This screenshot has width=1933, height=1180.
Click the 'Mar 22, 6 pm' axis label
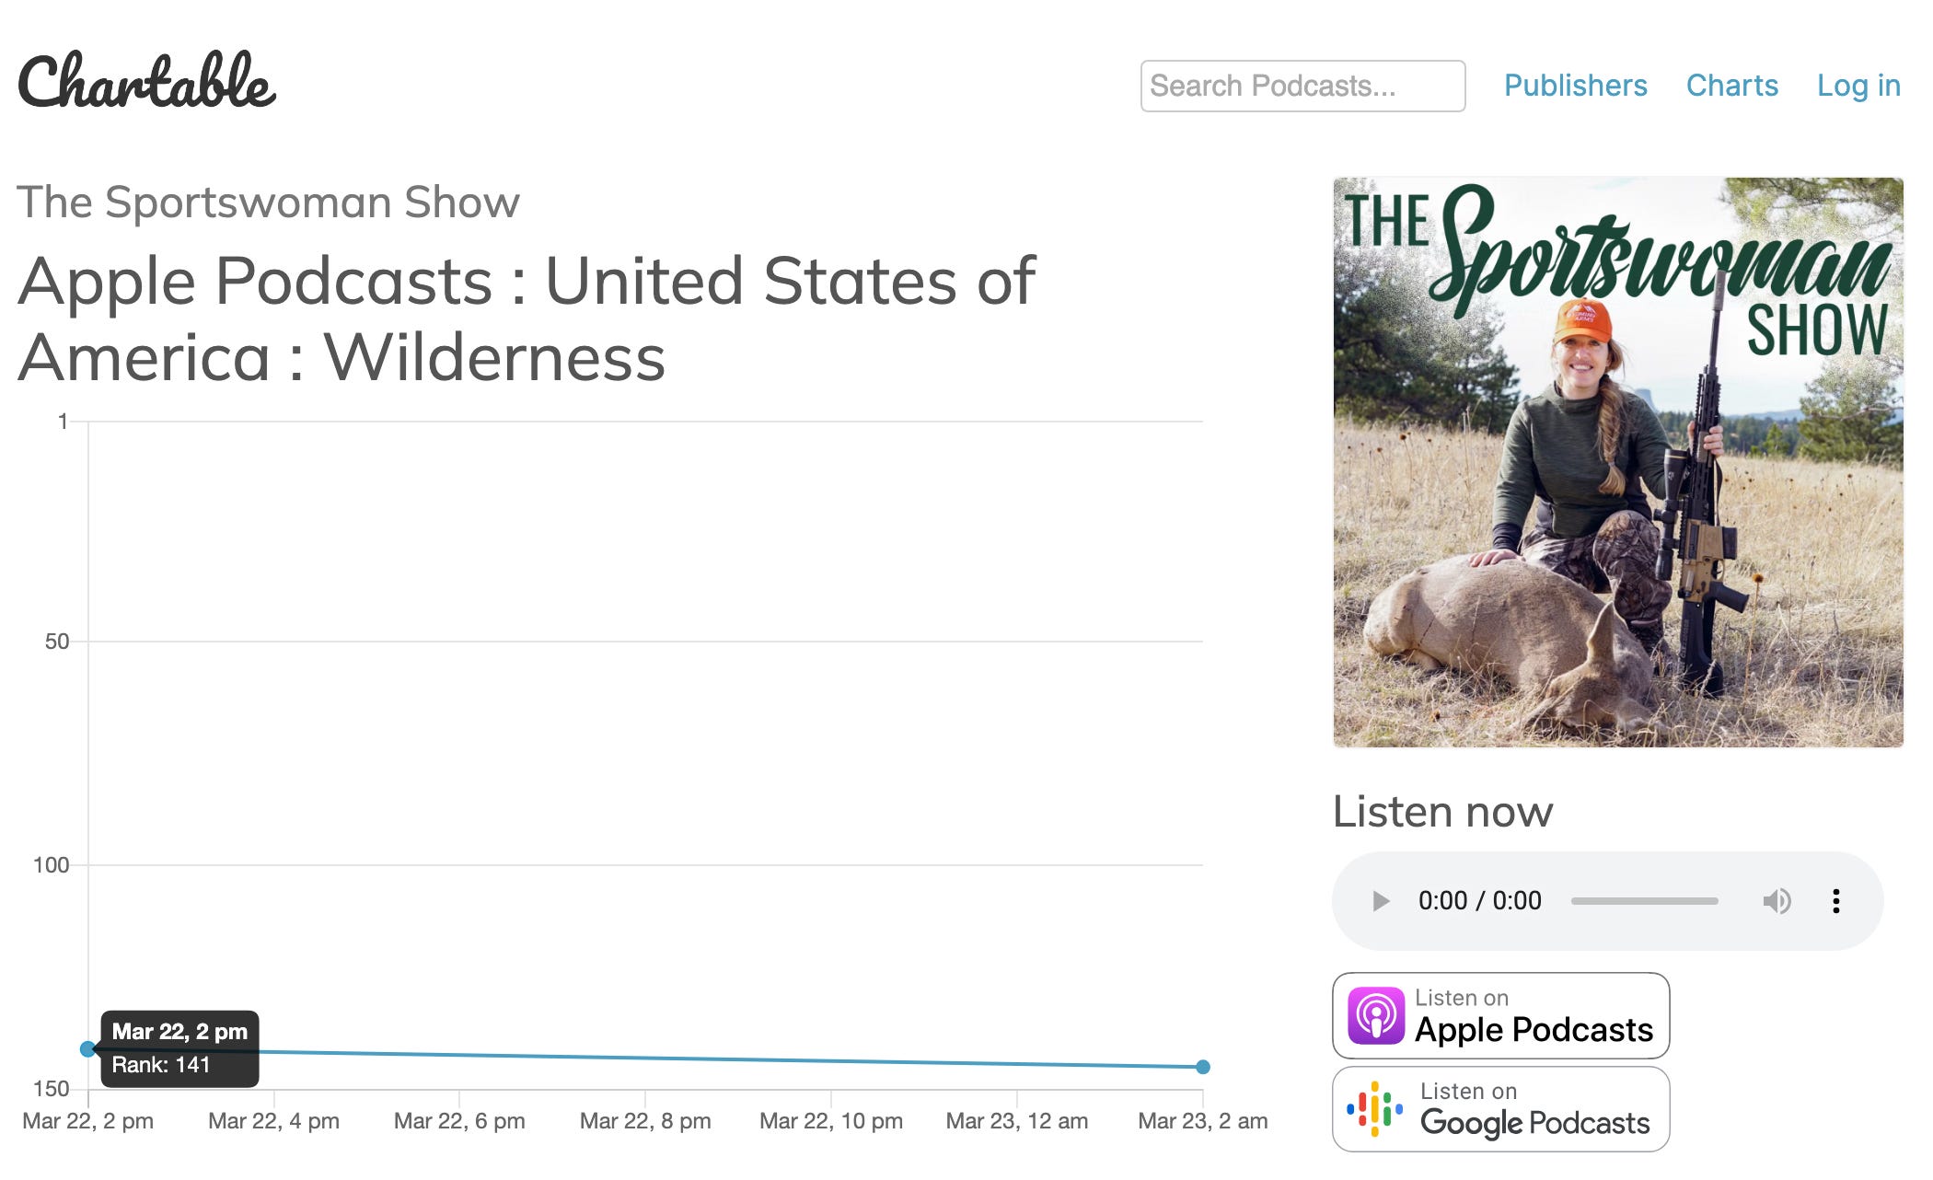[459, 1120]
